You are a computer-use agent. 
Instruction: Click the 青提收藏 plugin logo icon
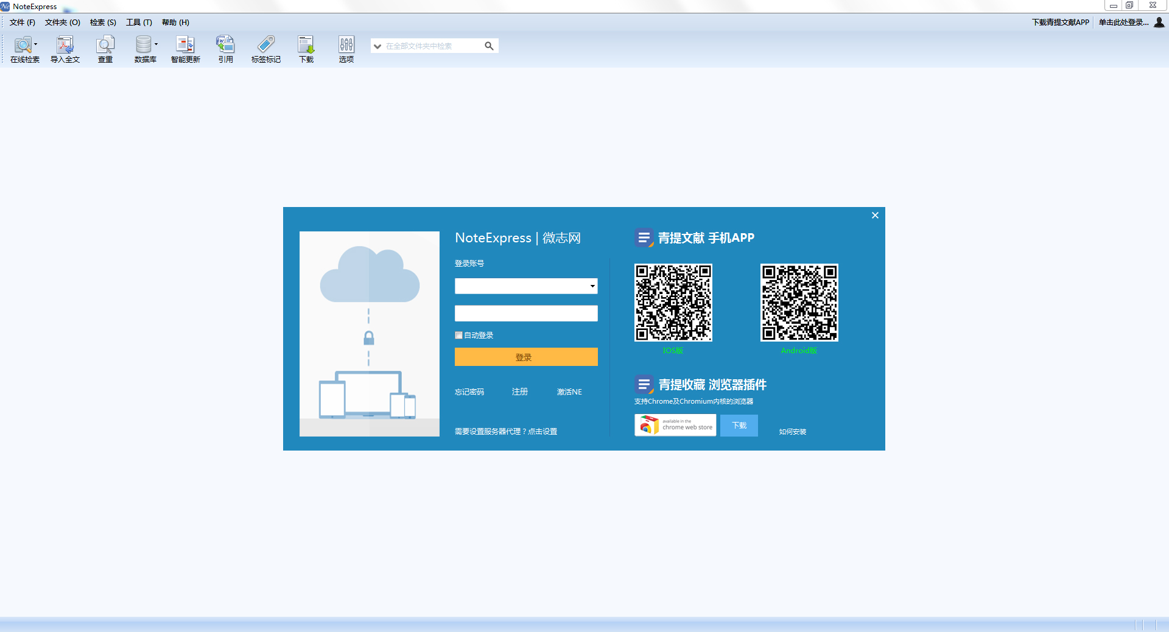pos(644,384)
